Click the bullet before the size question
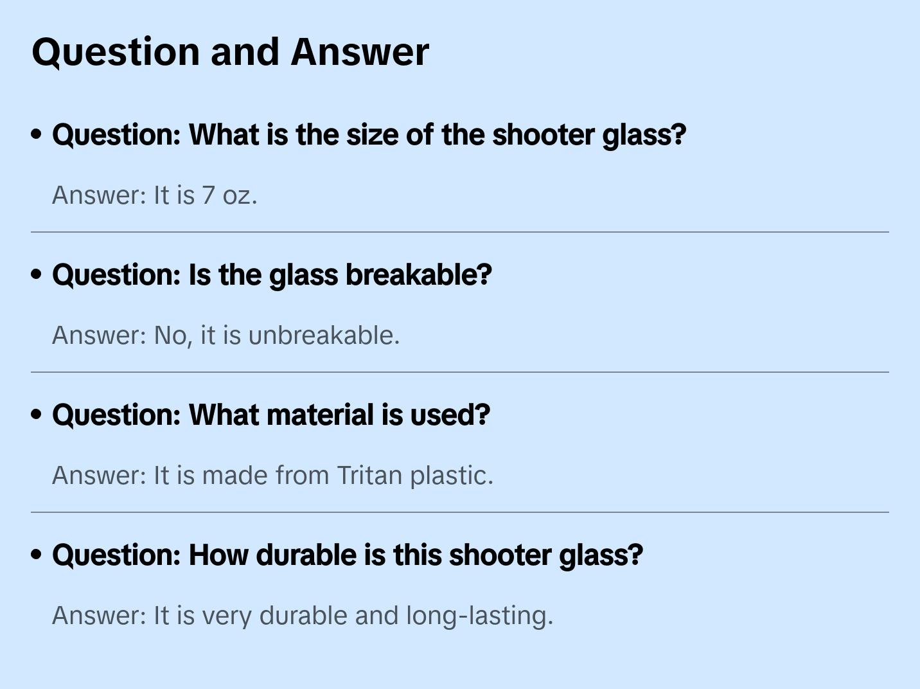The image size is (920, 689). [x=37, y=134]
